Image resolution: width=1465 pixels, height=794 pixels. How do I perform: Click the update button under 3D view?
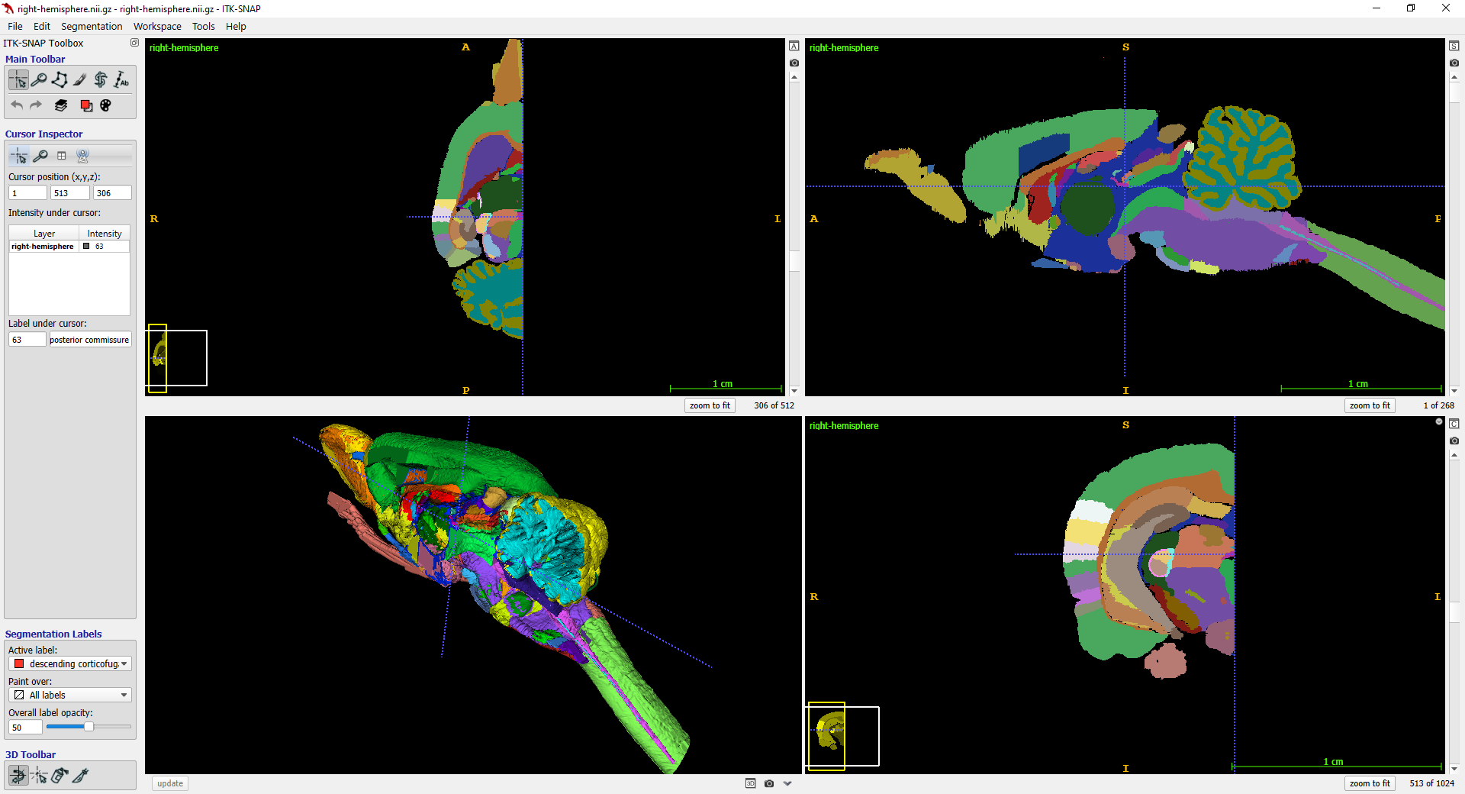(170, 783)
